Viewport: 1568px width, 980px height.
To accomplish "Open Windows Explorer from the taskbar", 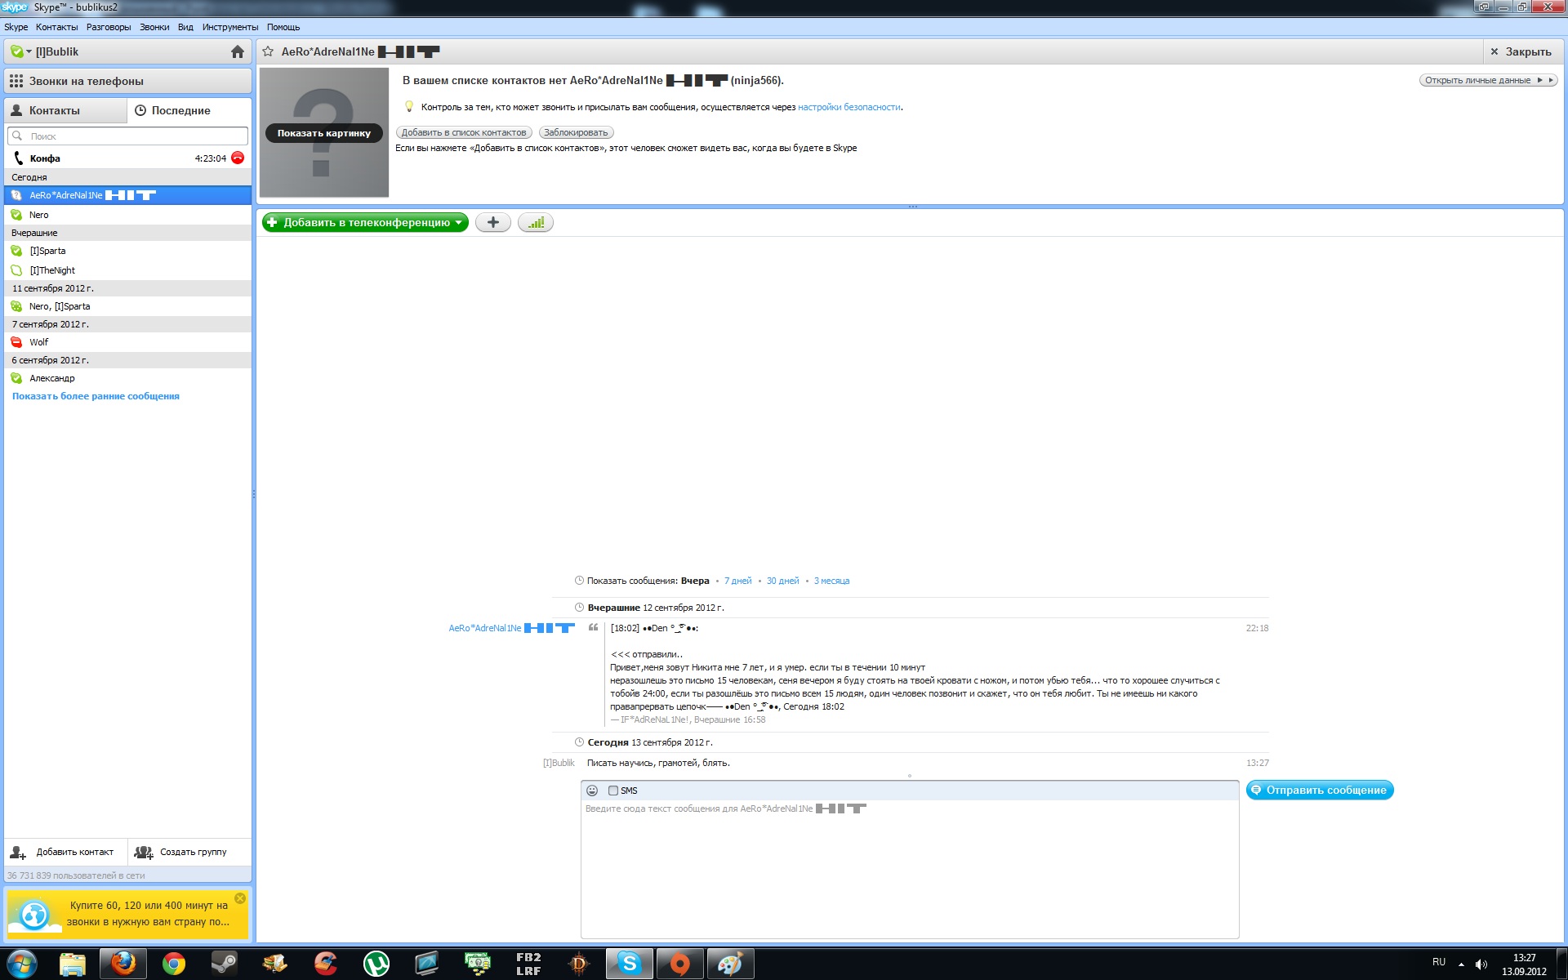I will (x=73, y=964).
